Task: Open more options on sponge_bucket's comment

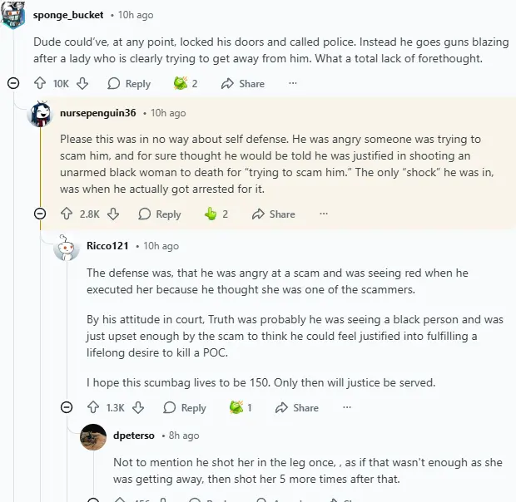Action: 292,83
